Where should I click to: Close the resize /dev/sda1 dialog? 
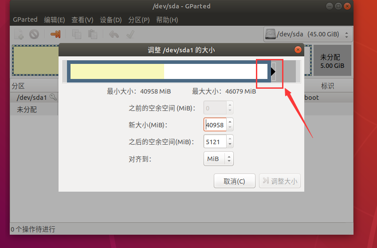coord(298,50)
